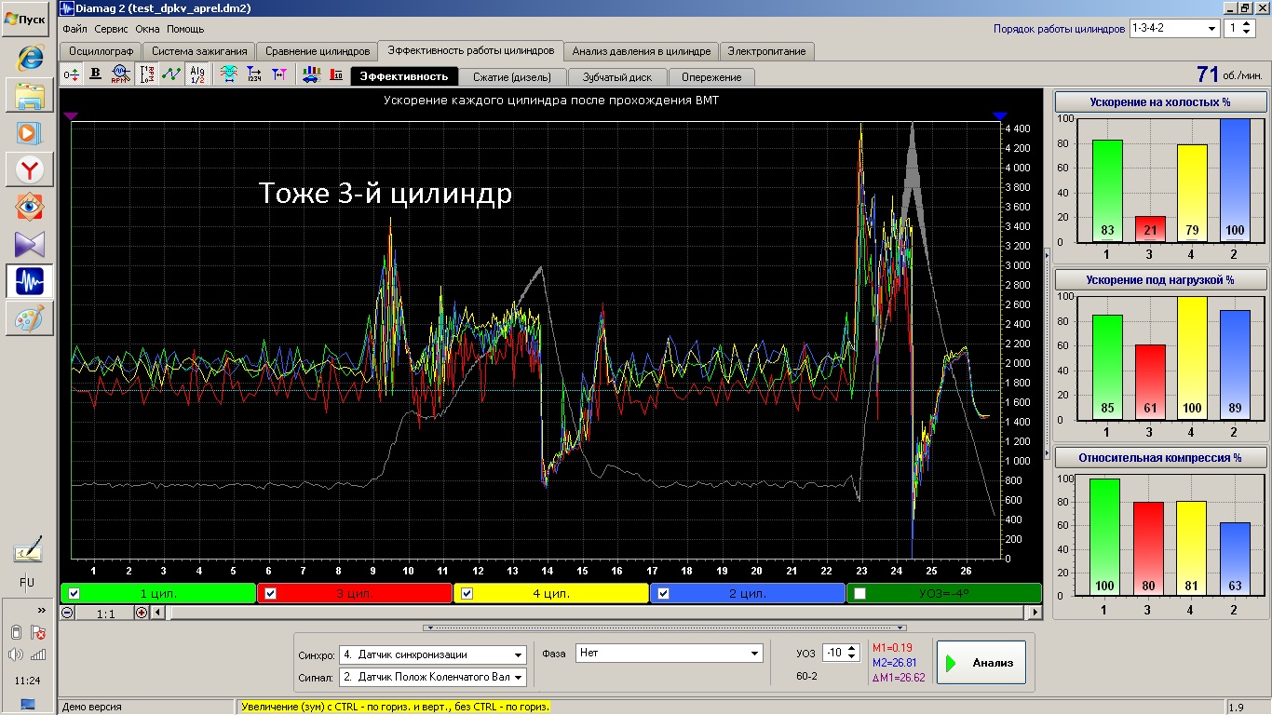Screen dimensions: 1272x715
Task: Click the Ускорение под нагрузкой % header
Action: pos(1159,279)
